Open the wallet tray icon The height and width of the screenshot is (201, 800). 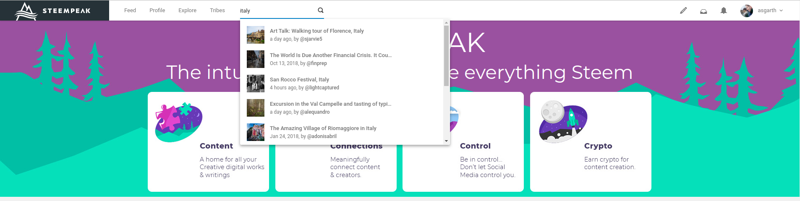point(703,11)
